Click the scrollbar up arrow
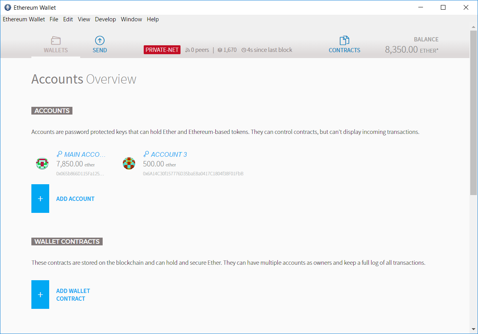This screenshot has width=478, height=334. point(473,27)
